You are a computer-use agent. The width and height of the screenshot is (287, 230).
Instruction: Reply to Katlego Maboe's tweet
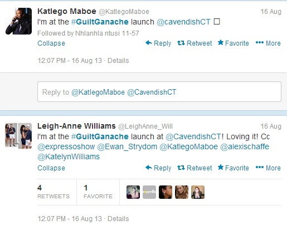(x=158, y=43)
